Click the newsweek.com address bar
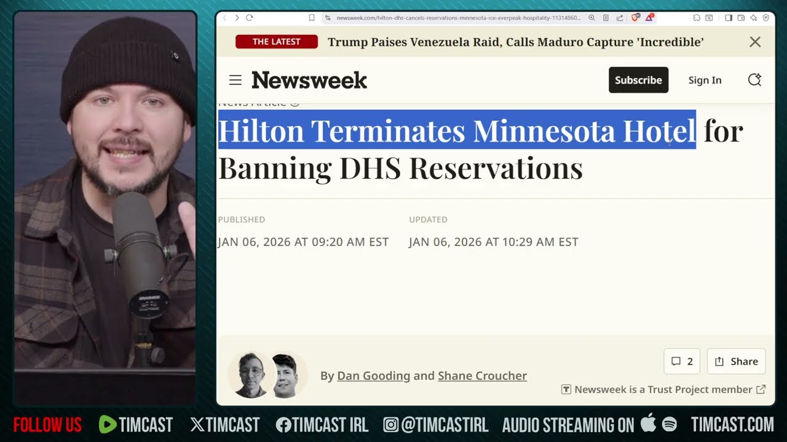 tap(458, 18)
